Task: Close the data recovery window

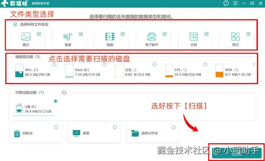Action: click(260, 3)
